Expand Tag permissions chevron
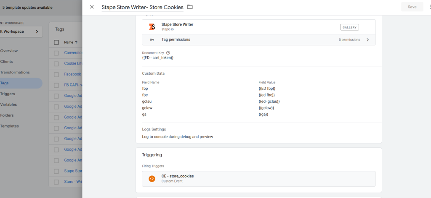This screenshot has height=198, width=431. click(x=367, y=40)
